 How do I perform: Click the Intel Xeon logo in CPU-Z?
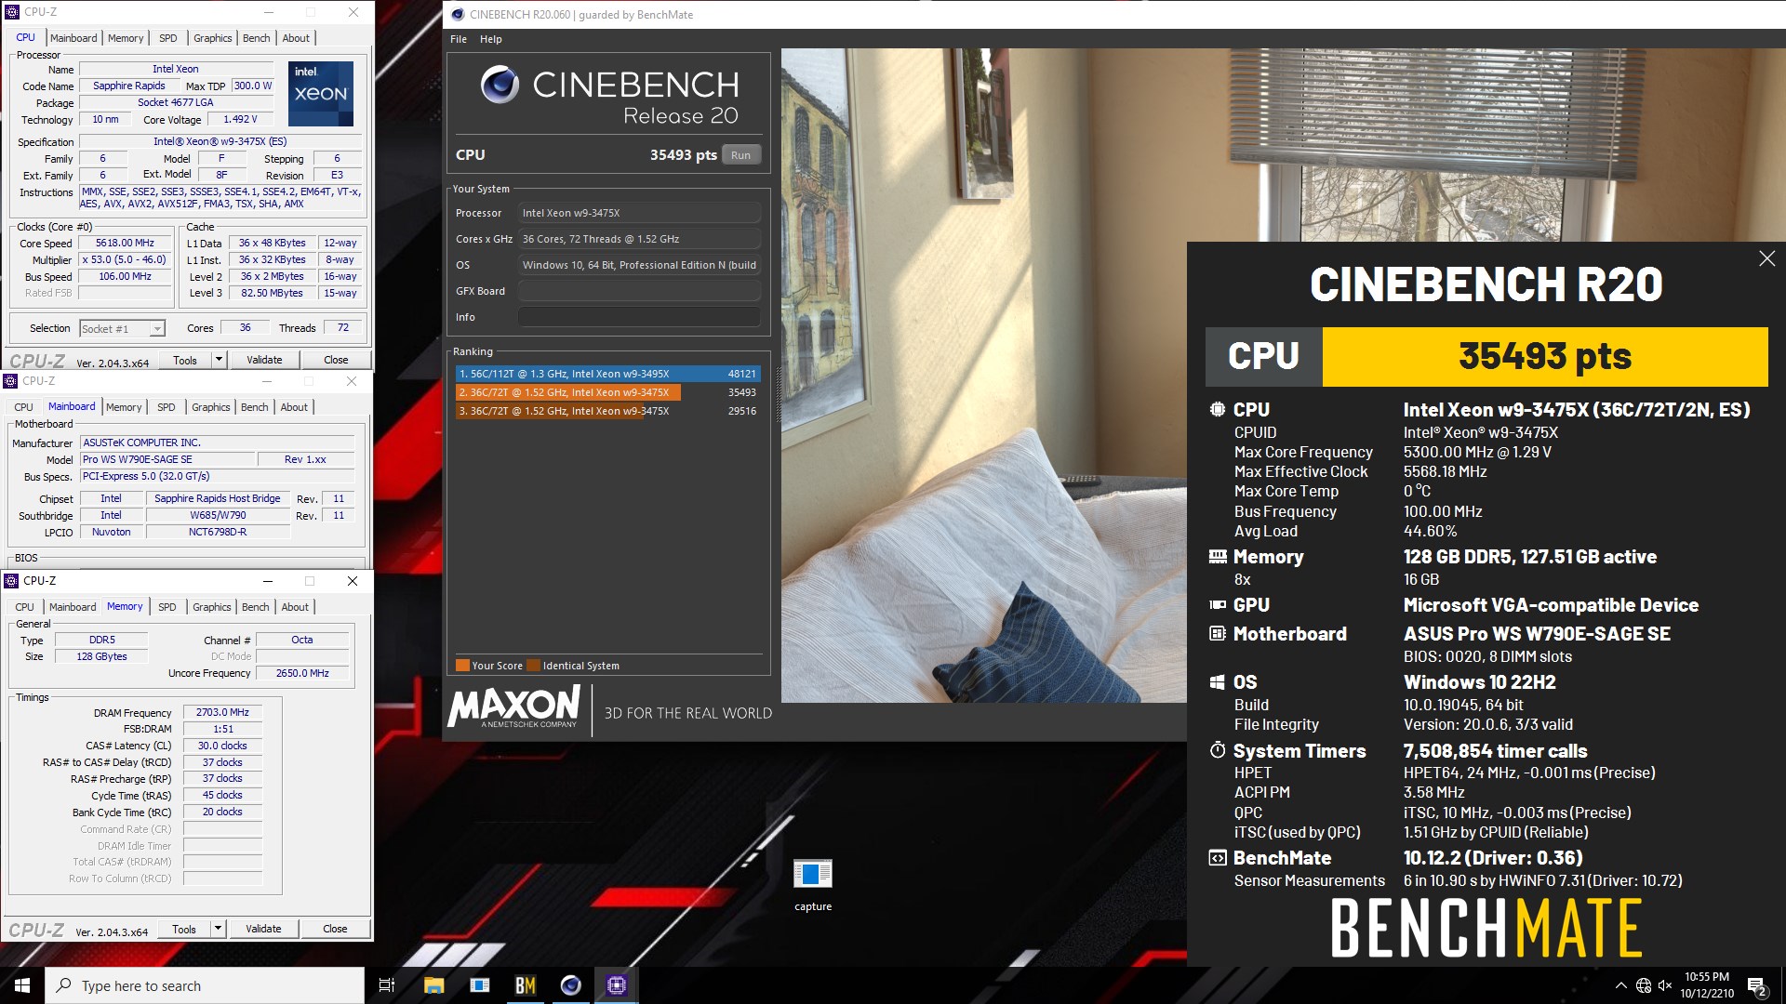tap(321, 93)
